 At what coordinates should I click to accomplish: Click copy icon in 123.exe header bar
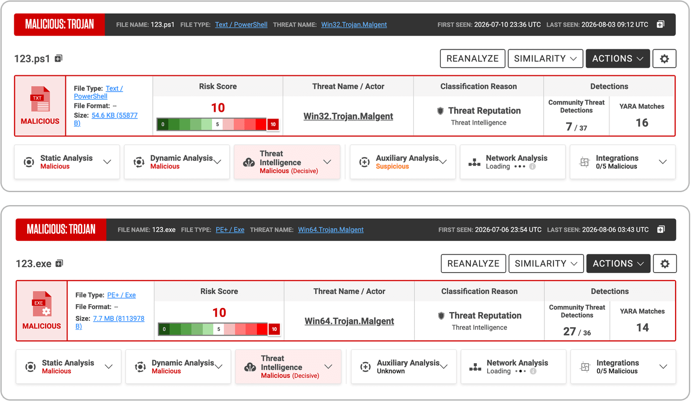(x=661, y=229)
